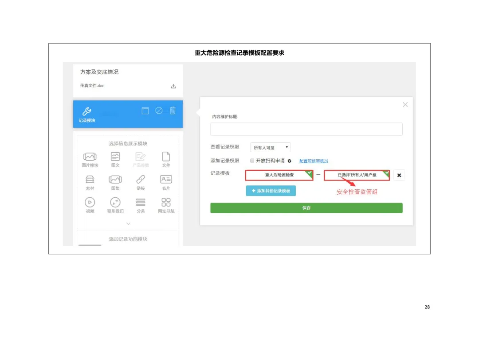479x338 pixels.
Task: Click the wrench 记录模块 icon
Action: [87, 111]
